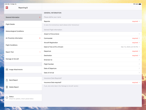Expand the Date of Departure chevron
Image resolution: width=146 pixels, height=110 pixels.
[139, 68]
